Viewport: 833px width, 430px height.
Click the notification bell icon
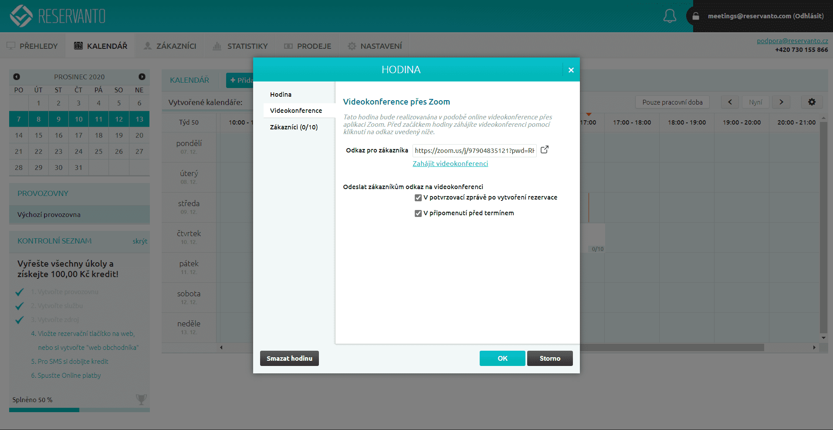click(669, 16)
